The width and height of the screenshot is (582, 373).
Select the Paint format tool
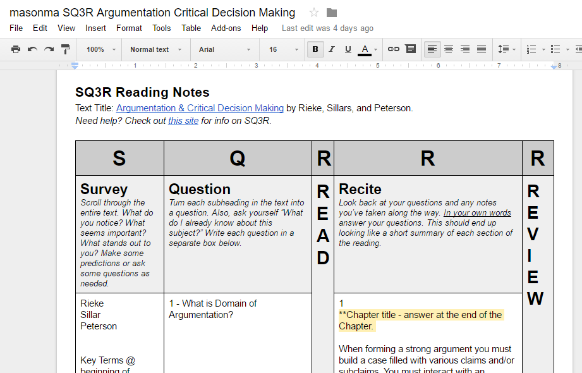tap(65, 49)
